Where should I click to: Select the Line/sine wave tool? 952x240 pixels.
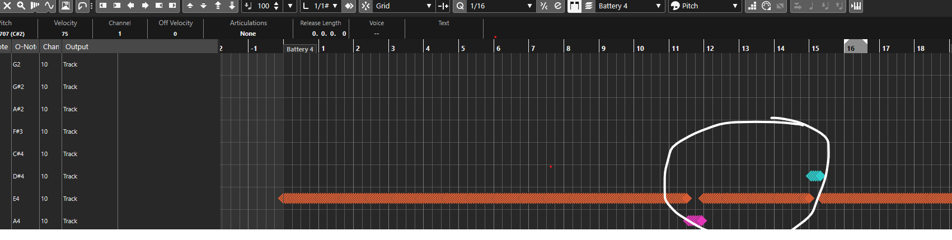(49, 6)
